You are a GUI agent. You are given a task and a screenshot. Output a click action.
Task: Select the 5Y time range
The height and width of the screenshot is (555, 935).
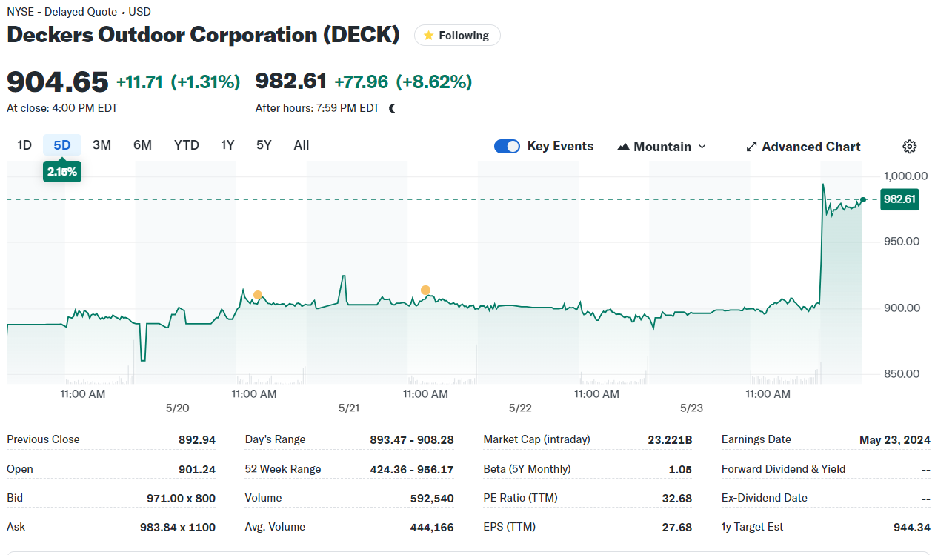tap(264, 145)
